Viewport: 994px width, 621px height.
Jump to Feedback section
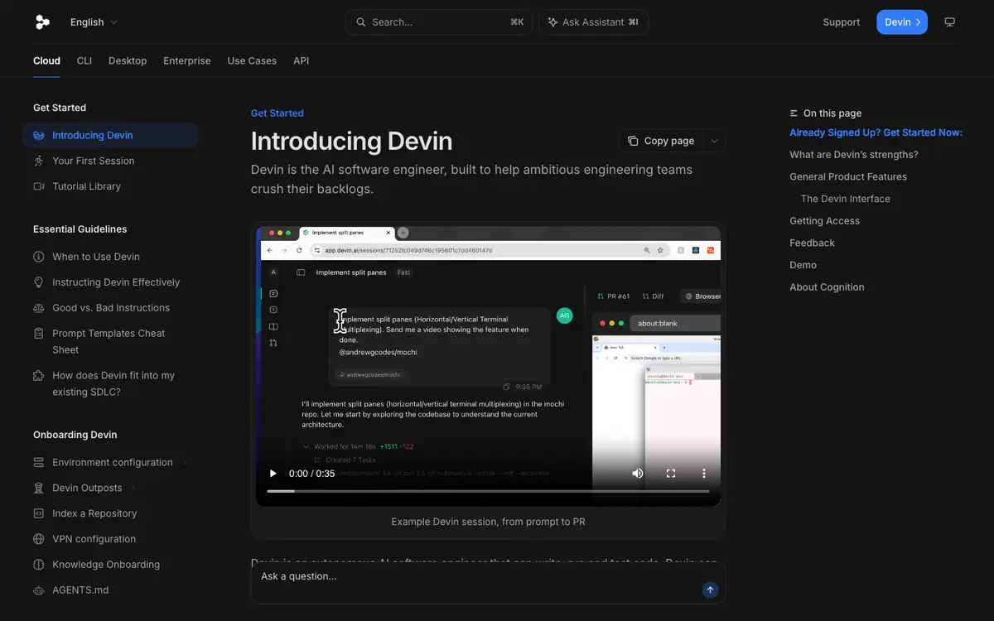point(813,243)
